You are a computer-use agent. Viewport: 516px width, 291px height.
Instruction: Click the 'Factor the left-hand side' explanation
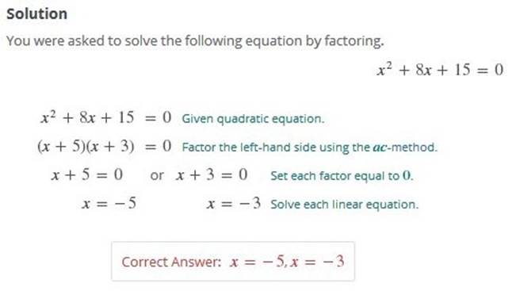click(x=310, y=147)
